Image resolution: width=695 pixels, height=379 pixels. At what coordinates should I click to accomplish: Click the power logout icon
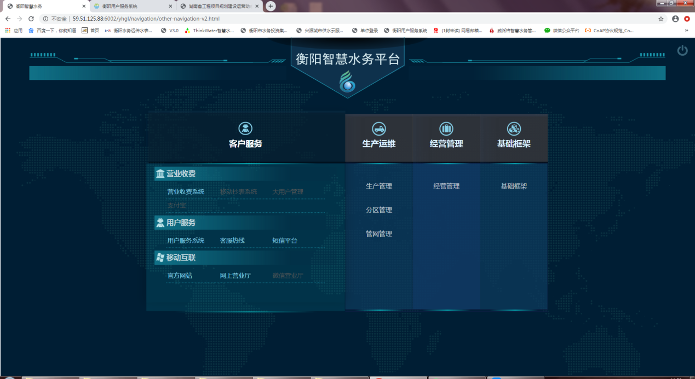pyautogui.click(x=682, y=51)
